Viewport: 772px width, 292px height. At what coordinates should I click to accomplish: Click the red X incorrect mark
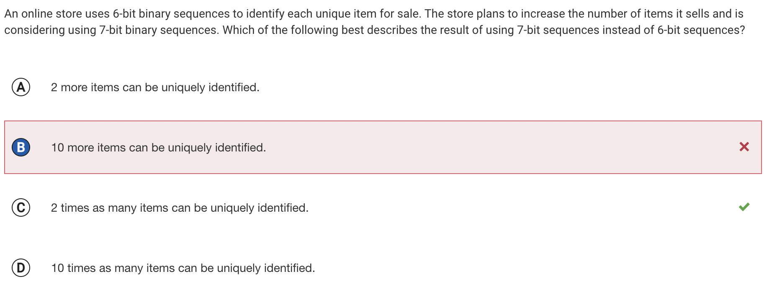pos(744,147)
